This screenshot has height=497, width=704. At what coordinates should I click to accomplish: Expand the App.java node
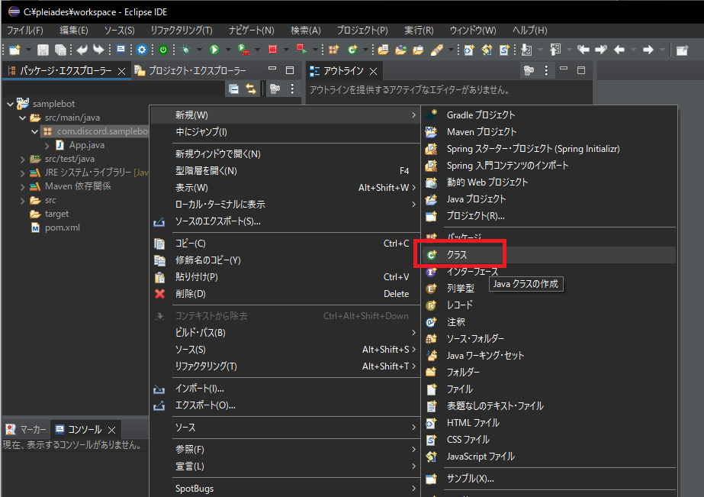(x=47, y=145)
